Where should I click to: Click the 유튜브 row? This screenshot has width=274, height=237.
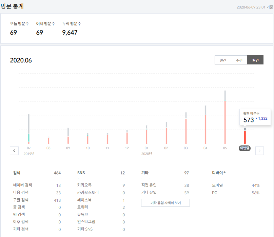pyautogui.click(x=101, y=215)
